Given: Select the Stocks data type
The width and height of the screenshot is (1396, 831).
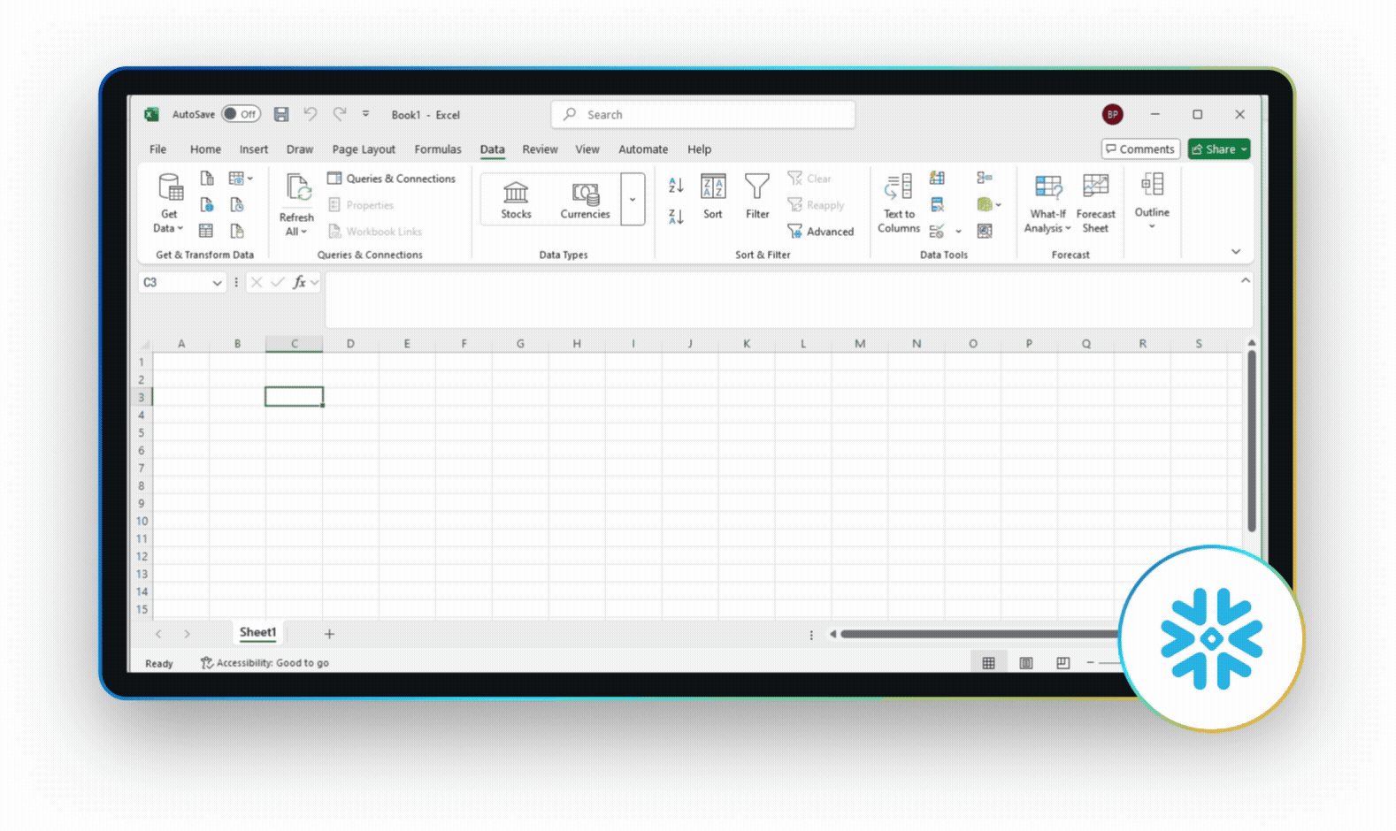Looking at the screenshot, I should point(516,200).
